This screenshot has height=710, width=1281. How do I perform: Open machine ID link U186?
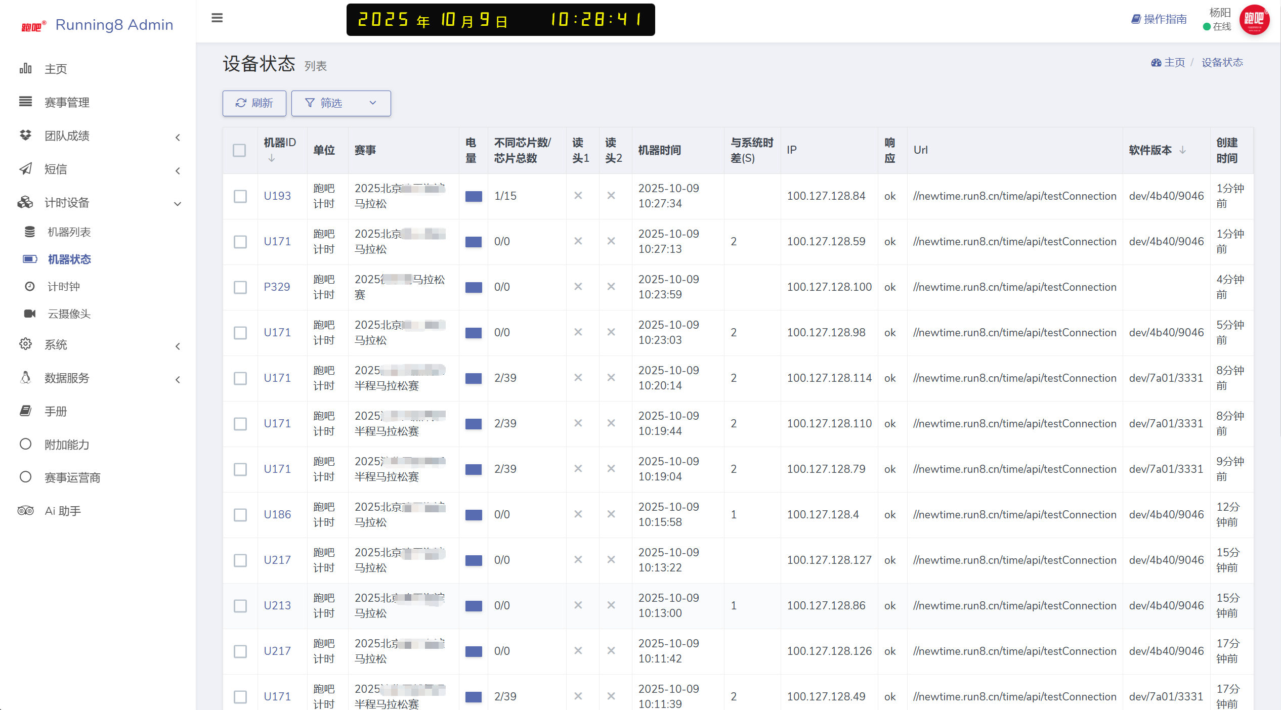click(x=277, y=514)
